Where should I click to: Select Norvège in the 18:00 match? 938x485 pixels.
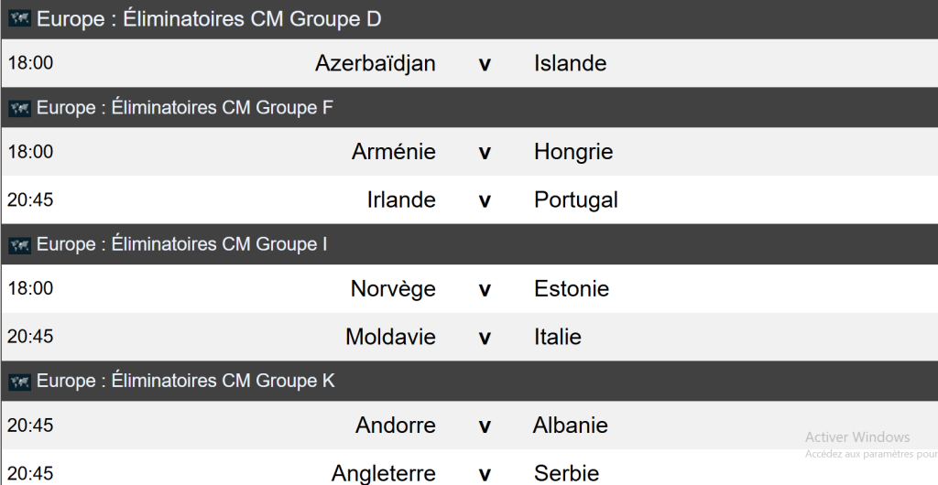(x=393, y=289)
